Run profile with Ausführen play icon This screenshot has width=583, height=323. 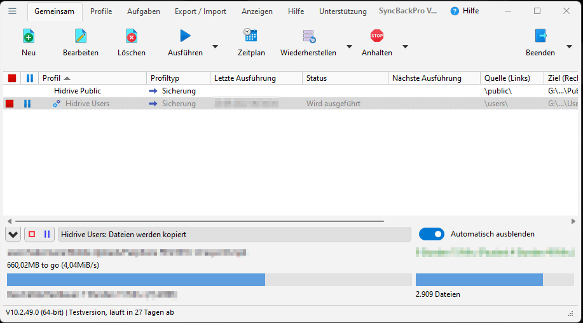pyautogui.click(x=185, y=36)
